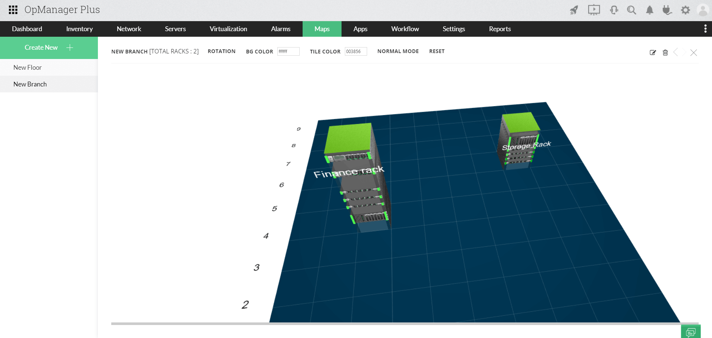
Task: Delete the branch using trash icon
Action: [x=665, y=52]
